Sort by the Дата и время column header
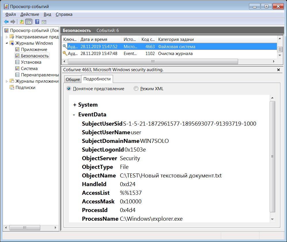 coord(100,39)
